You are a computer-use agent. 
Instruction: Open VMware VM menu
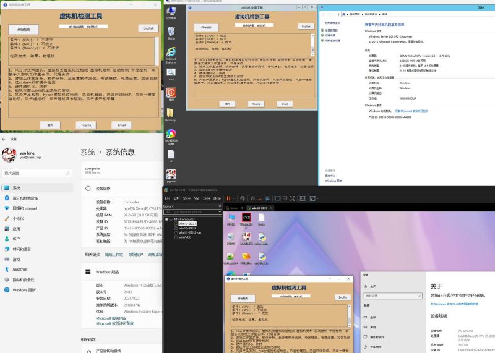tap(197, 198)
